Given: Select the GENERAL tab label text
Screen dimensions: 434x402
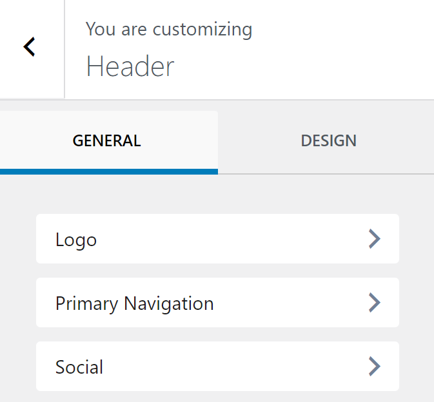Looking at the screenshot, I should click(106, 141).
